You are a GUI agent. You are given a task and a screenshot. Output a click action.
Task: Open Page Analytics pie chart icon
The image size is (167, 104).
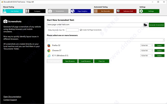click(73, 11)
